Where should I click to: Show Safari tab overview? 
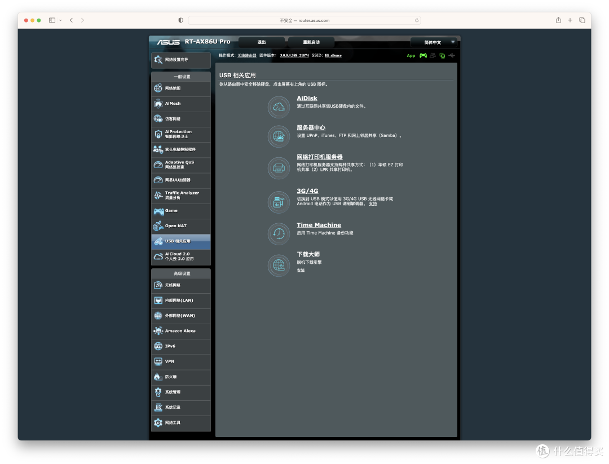point(582,20)
